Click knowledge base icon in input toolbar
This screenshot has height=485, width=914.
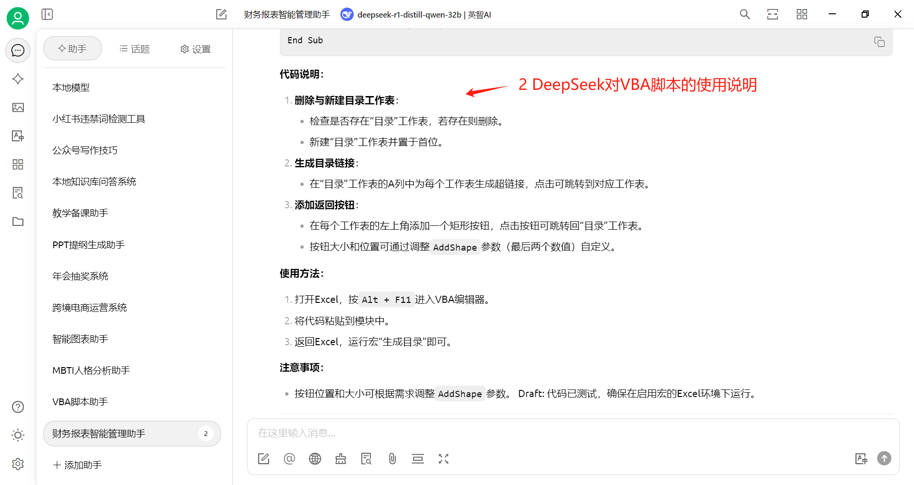(x=367, y=459)
